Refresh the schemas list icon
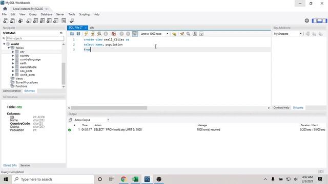The image size is (328, 184). (61, 33)
